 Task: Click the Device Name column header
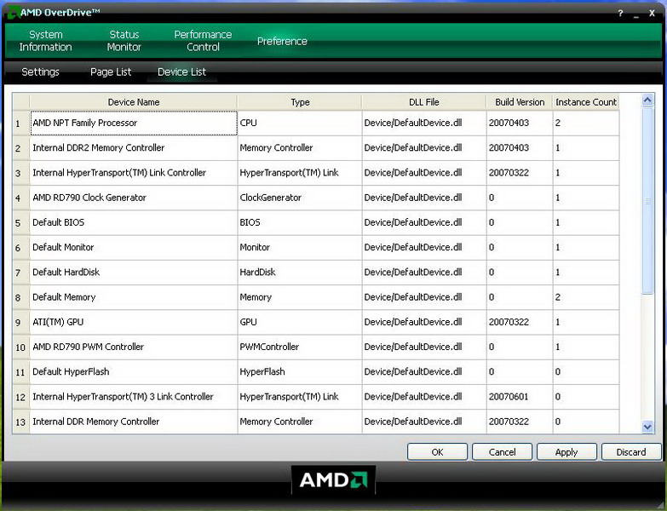[134, 102]
